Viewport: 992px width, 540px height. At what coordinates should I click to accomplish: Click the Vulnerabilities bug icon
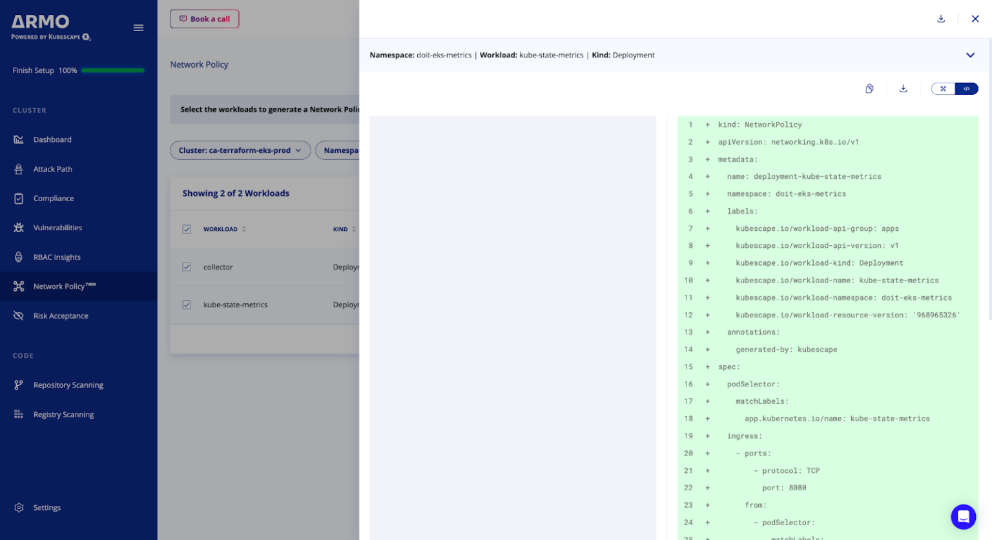coord(19,228)
